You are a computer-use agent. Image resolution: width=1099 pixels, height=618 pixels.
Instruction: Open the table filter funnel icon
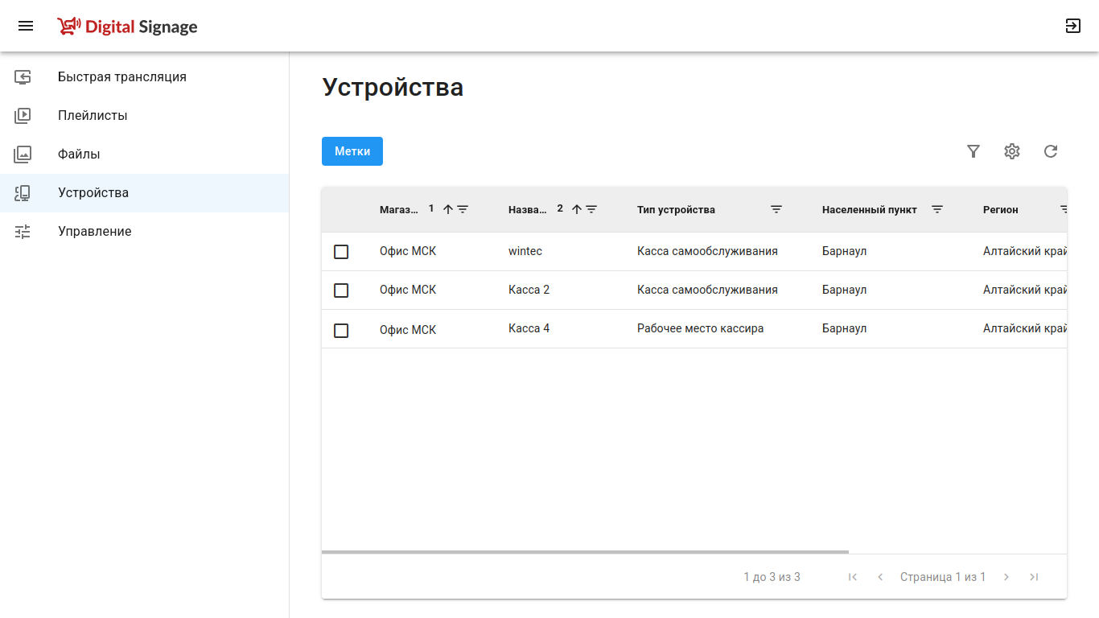point(973,151)
